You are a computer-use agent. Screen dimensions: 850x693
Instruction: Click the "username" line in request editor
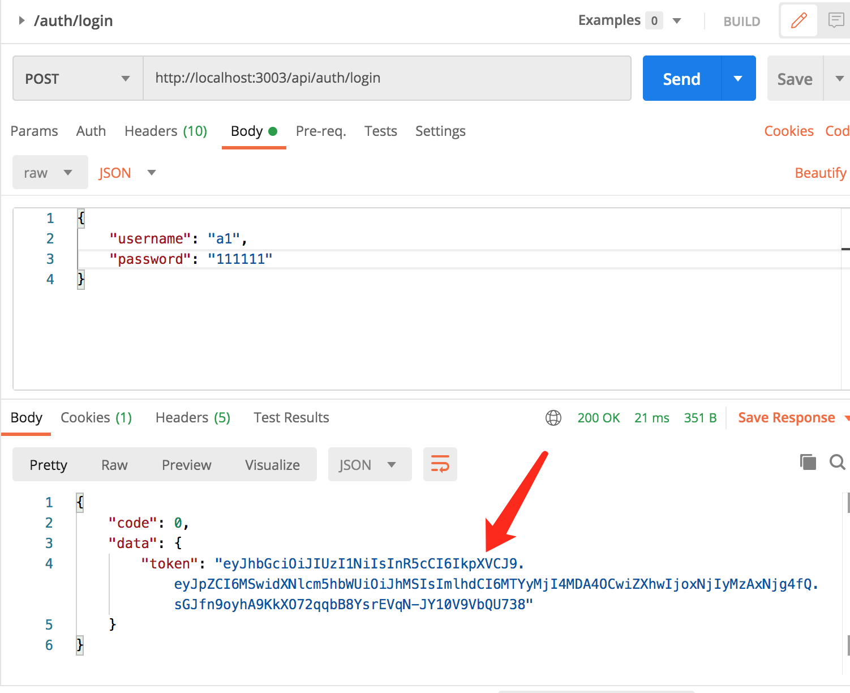pos(178,238)
